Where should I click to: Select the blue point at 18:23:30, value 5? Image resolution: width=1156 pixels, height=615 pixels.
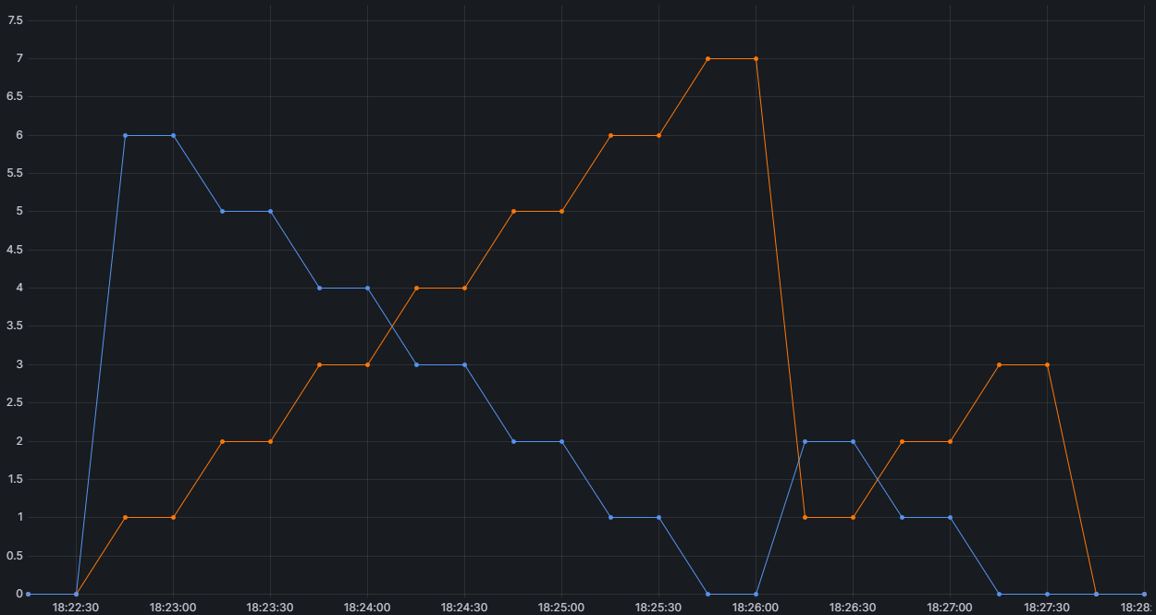pos(270,211)
